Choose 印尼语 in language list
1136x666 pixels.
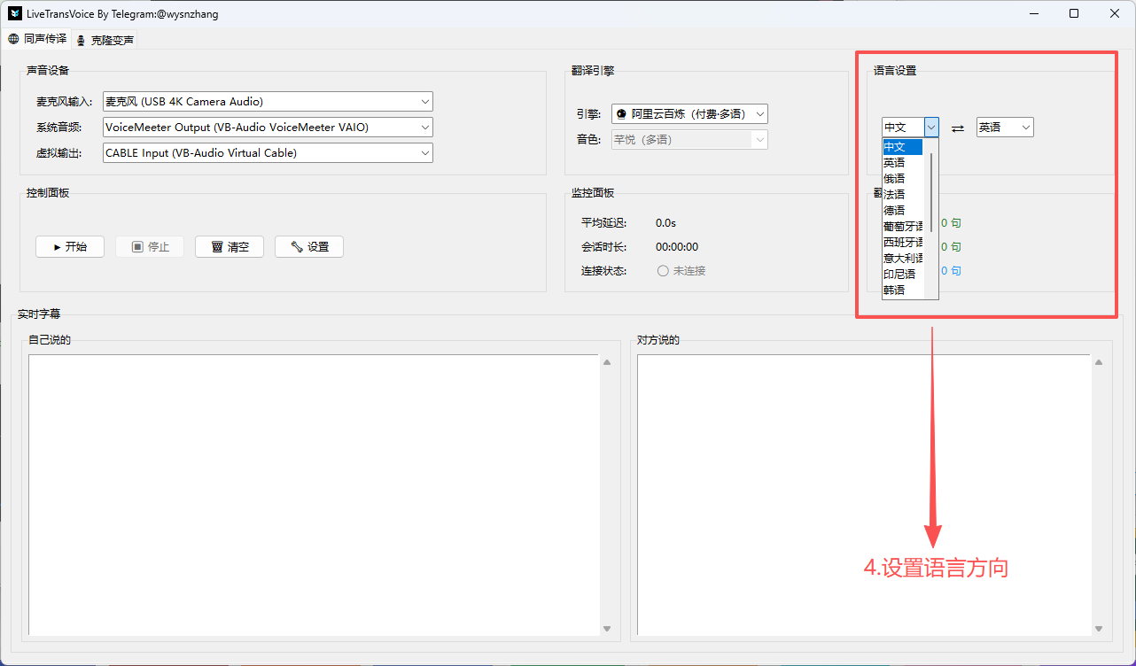[903, 274]
